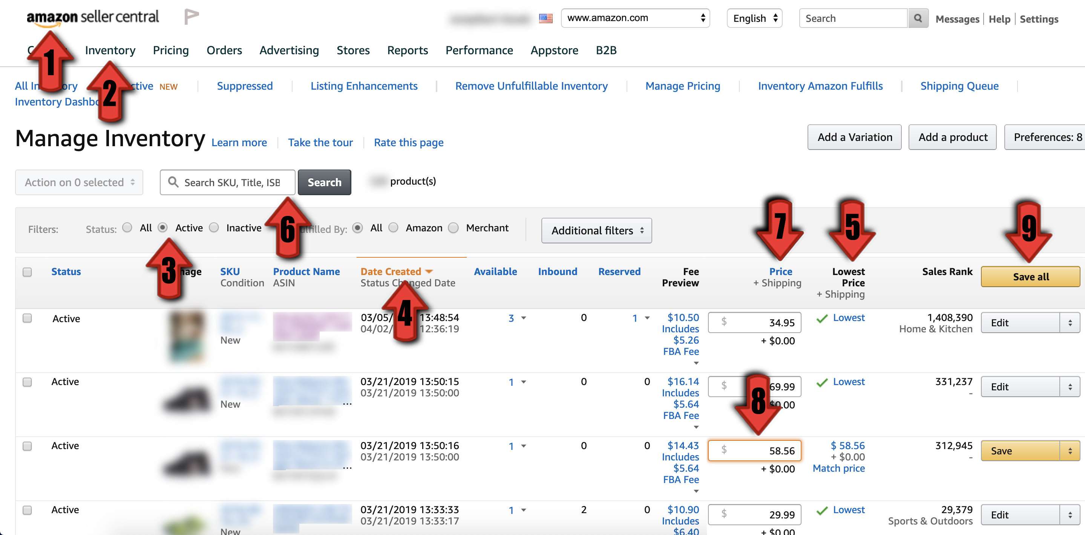Open the Listing Enhancements link

click(x=364, y=86)
